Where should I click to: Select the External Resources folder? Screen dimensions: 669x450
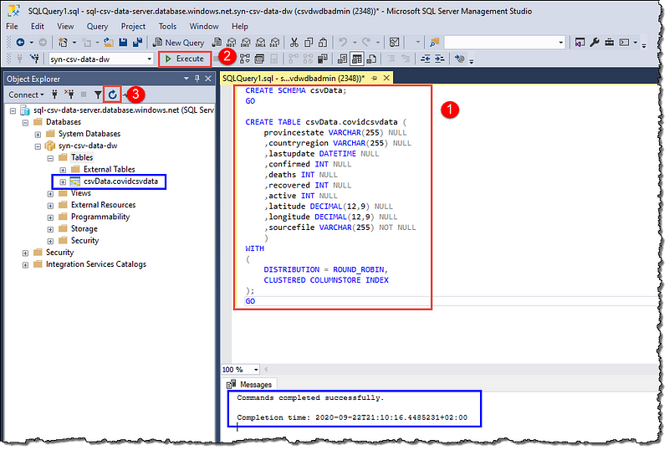[103, 205]
